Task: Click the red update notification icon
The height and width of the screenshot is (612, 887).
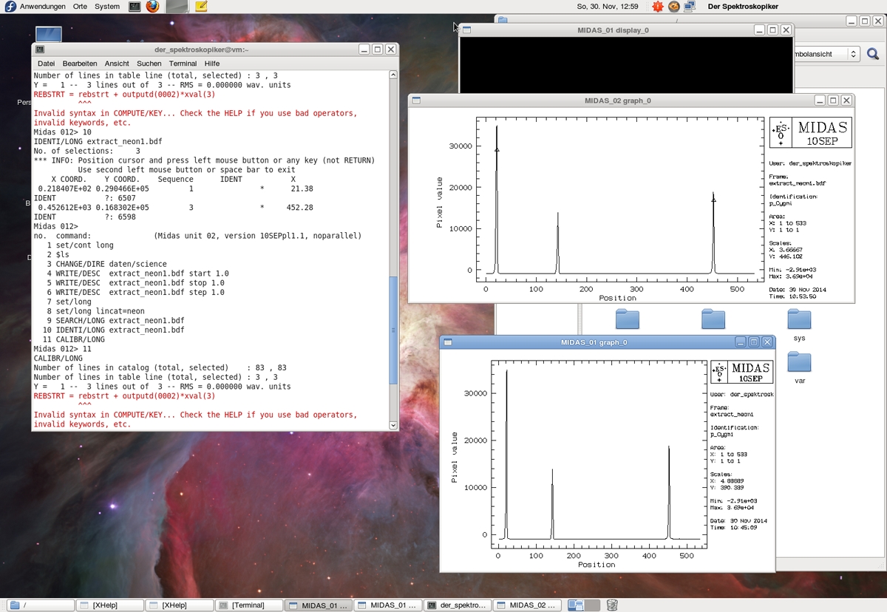Action: (658, 7)
